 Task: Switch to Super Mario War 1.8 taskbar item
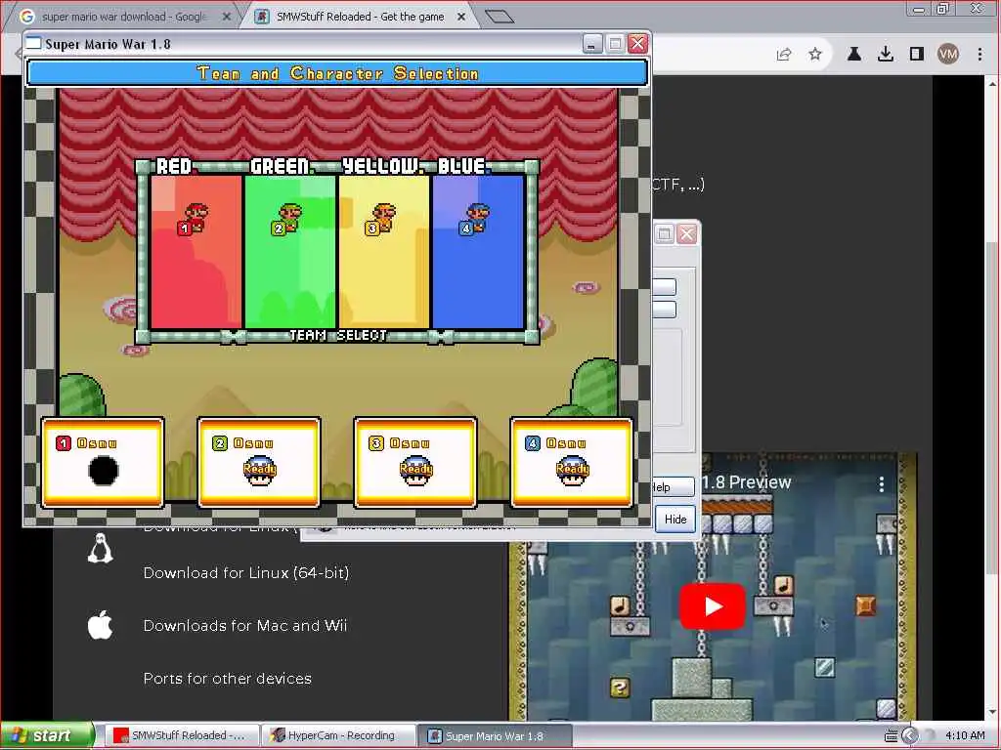coord(495,735)
